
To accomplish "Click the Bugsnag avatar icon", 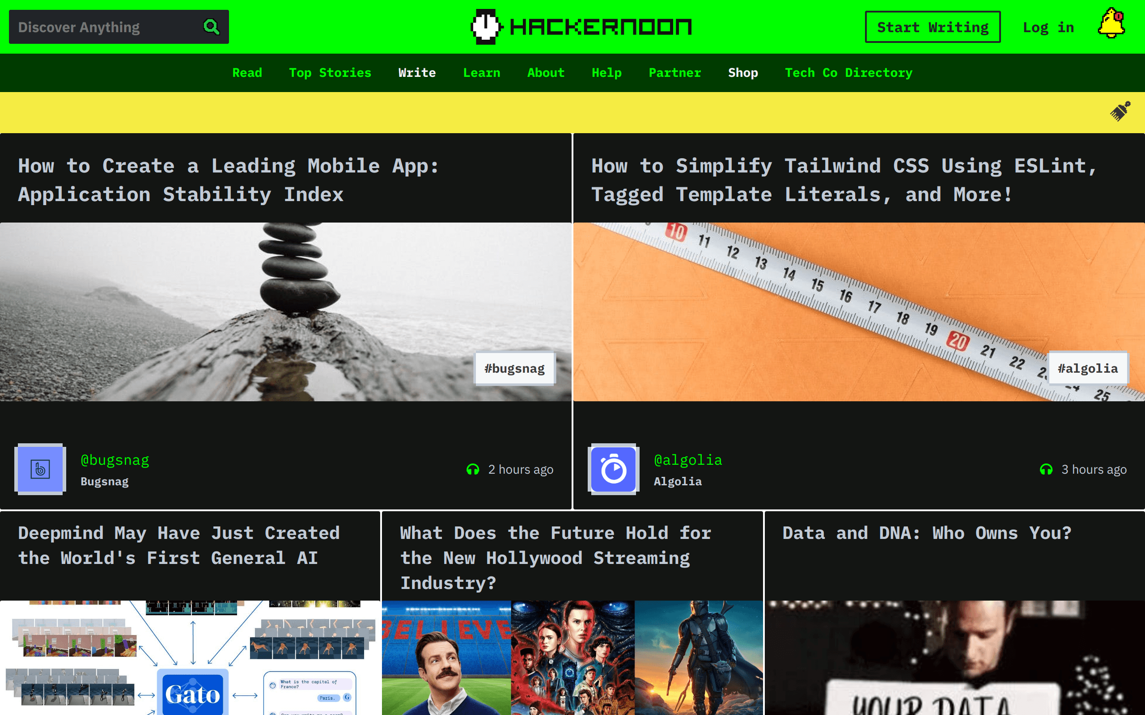I will pyautogui.click(x=40, y=469).
